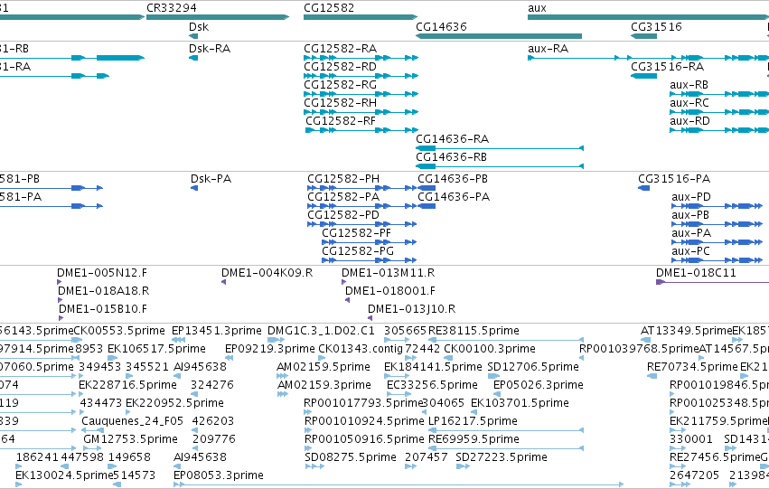769x489 pixels.
Task: Select the CG12582-RA transcript
Action: pos(361,58)
